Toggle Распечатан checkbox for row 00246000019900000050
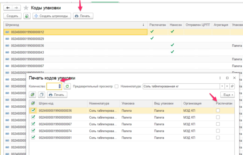The height and width of the screenshot is (155, 243). [x=218, y=117]
